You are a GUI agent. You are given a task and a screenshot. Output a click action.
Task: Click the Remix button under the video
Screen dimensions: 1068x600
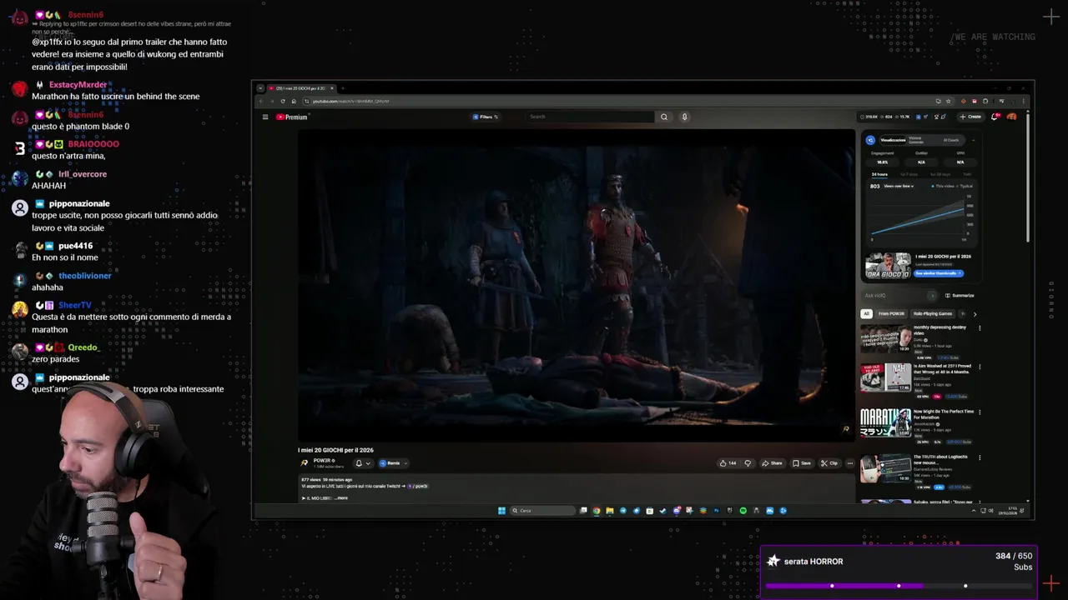point(393,463)
